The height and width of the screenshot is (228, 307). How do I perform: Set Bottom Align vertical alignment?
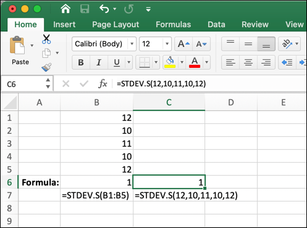pos(266,44)
